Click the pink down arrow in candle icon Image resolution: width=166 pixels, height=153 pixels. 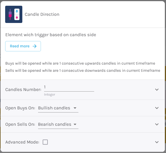click(x=17, y=17)
